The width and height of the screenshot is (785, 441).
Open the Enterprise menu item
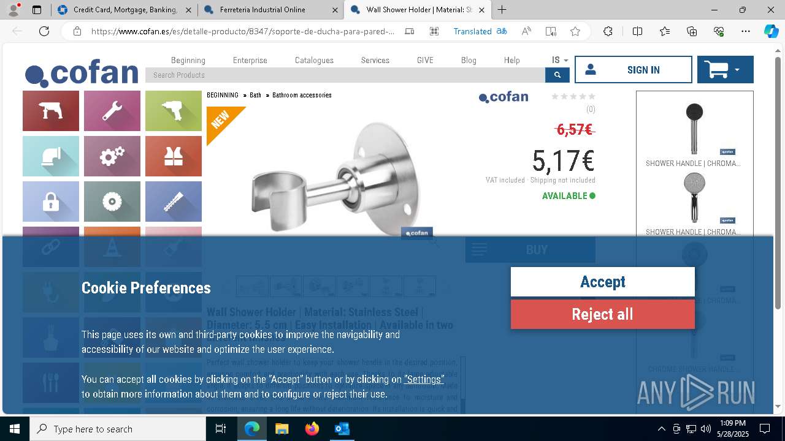250,60
